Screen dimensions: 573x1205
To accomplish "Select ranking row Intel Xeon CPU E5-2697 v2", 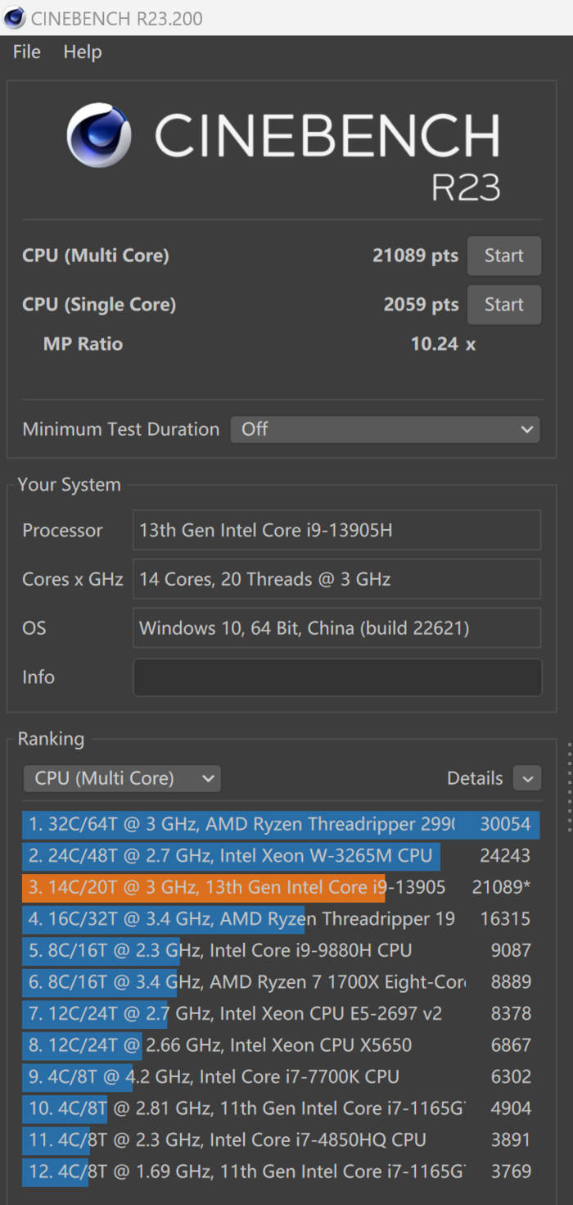I will point(281,1013).
